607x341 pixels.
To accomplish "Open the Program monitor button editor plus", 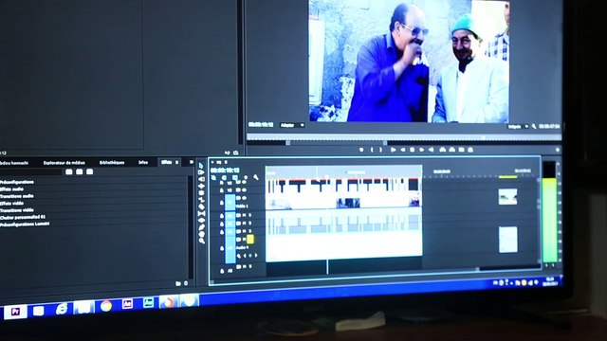I will tap(558, 150).
